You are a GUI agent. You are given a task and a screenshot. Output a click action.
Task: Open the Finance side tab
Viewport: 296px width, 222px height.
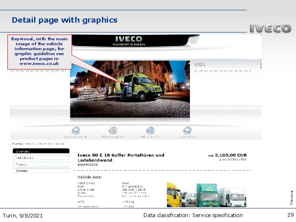pos(41,164)
